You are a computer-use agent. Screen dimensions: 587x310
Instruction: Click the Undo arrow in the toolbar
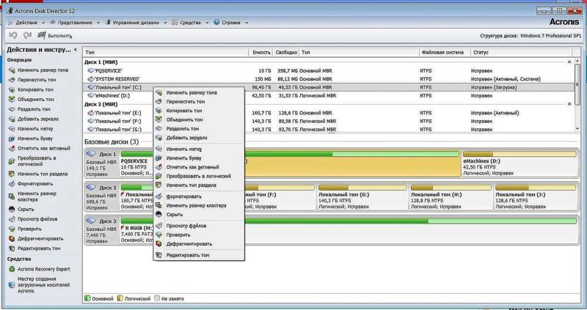point(13,35)
